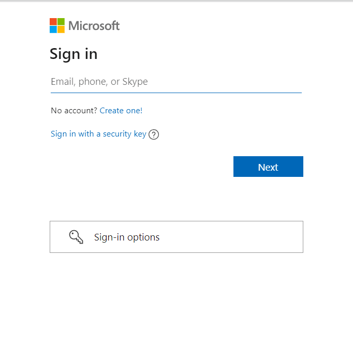Open the security key help question mark
This screenshot has width=353, height=346.
click(154, 134)
